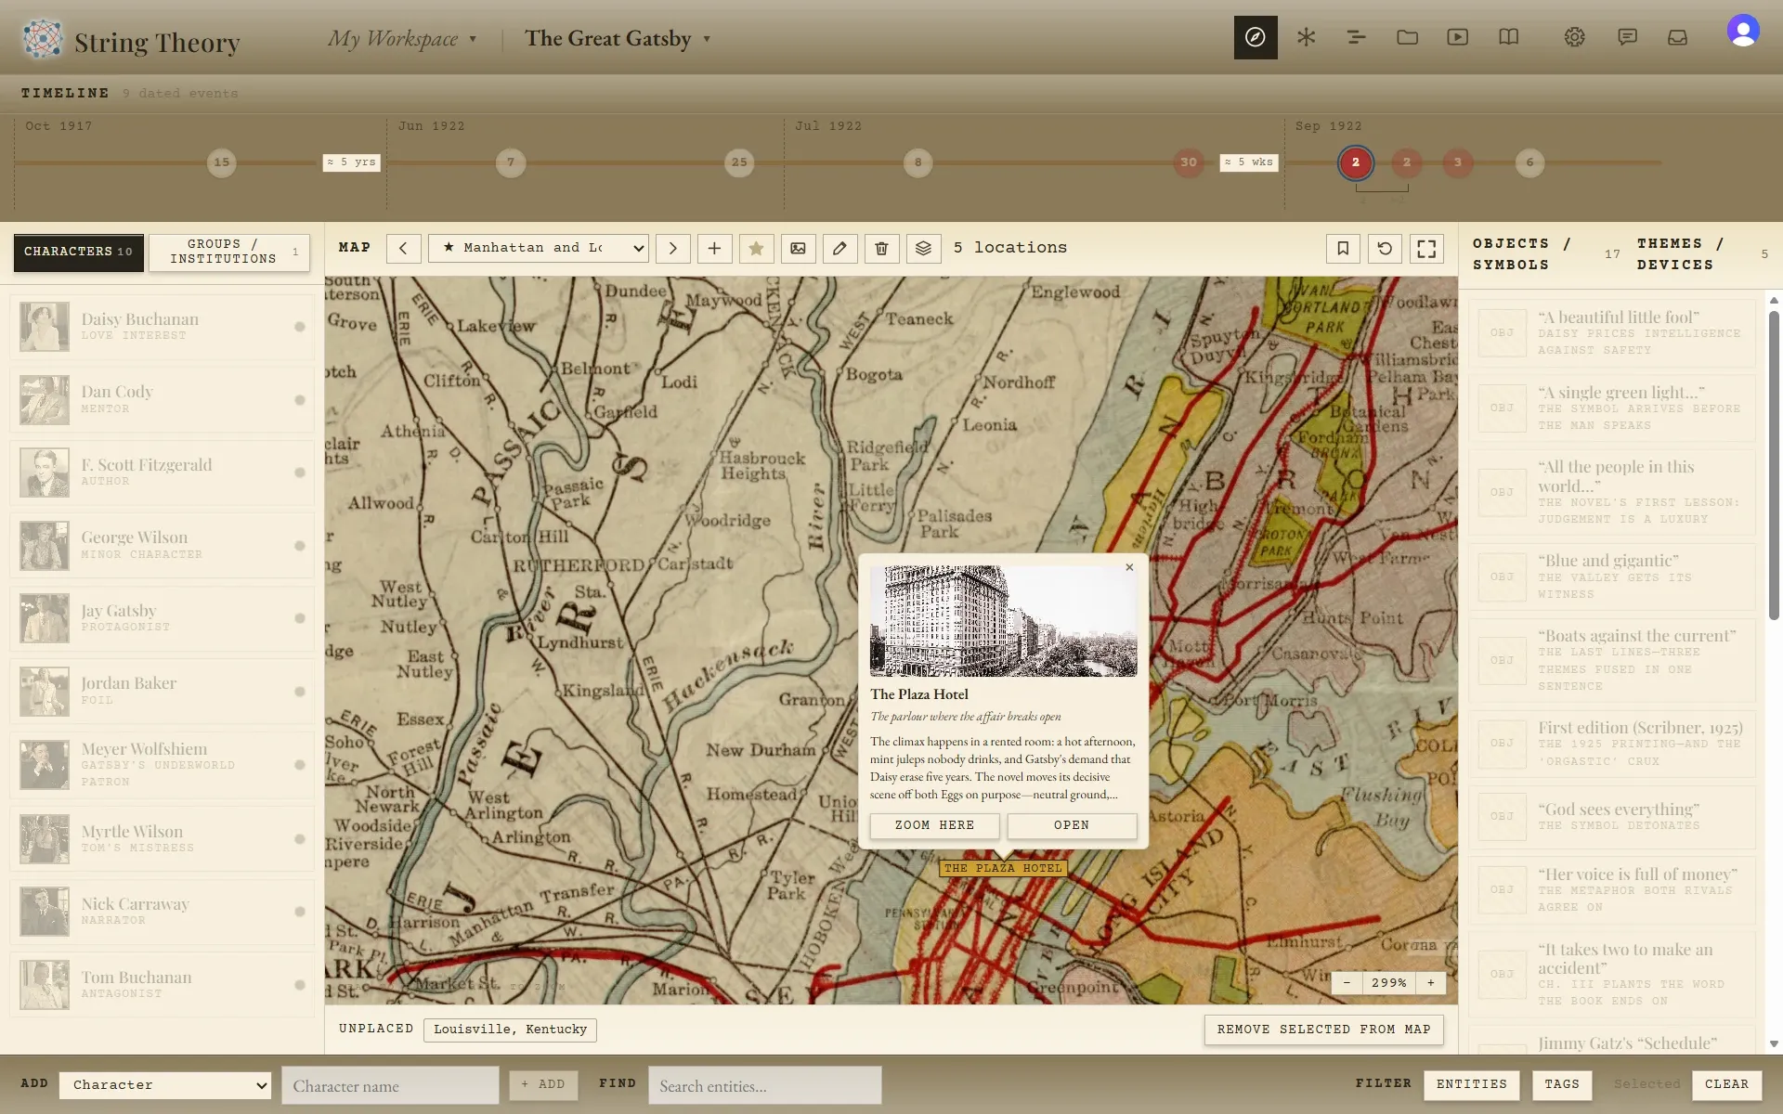Click the Objects panel scrollbar thumb
Screen dimensions: 1783x1114
pos(1774,464)
